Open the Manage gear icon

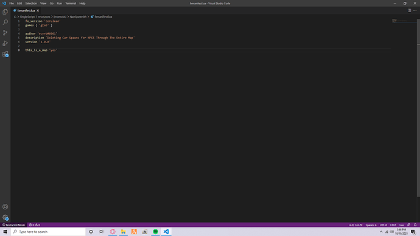(x=5, y=218)
